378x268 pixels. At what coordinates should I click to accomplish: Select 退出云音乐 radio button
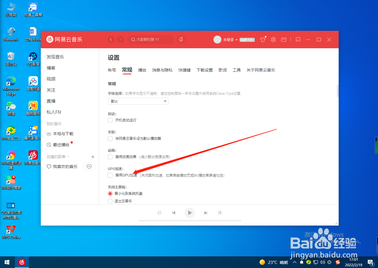110,201
